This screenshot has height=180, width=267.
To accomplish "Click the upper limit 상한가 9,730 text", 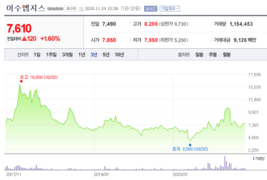I will coord(173,24).
